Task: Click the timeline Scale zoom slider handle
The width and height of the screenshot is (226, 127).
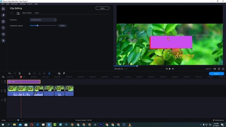Action: pos(18,120)
